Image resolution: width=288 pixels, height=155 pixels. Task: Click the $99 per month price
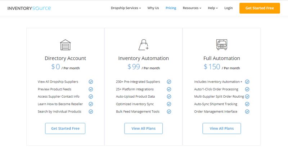coord(144,67)
